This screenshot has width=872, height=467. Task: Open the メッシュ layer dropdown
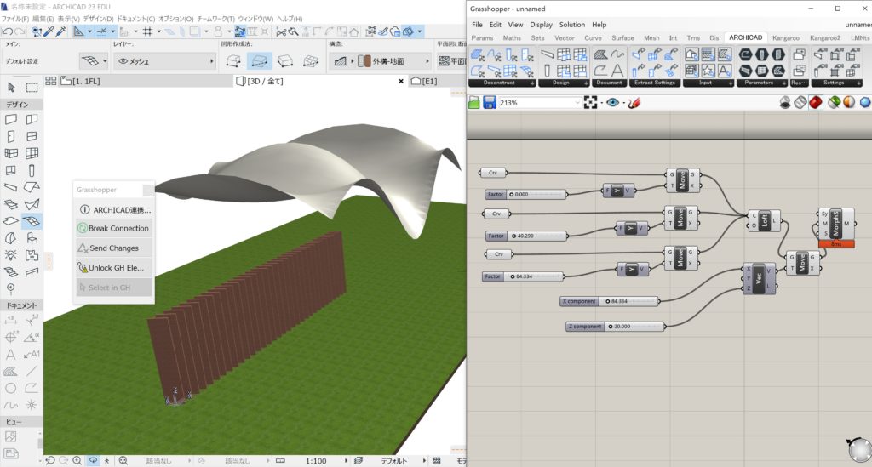click(212, 61)
